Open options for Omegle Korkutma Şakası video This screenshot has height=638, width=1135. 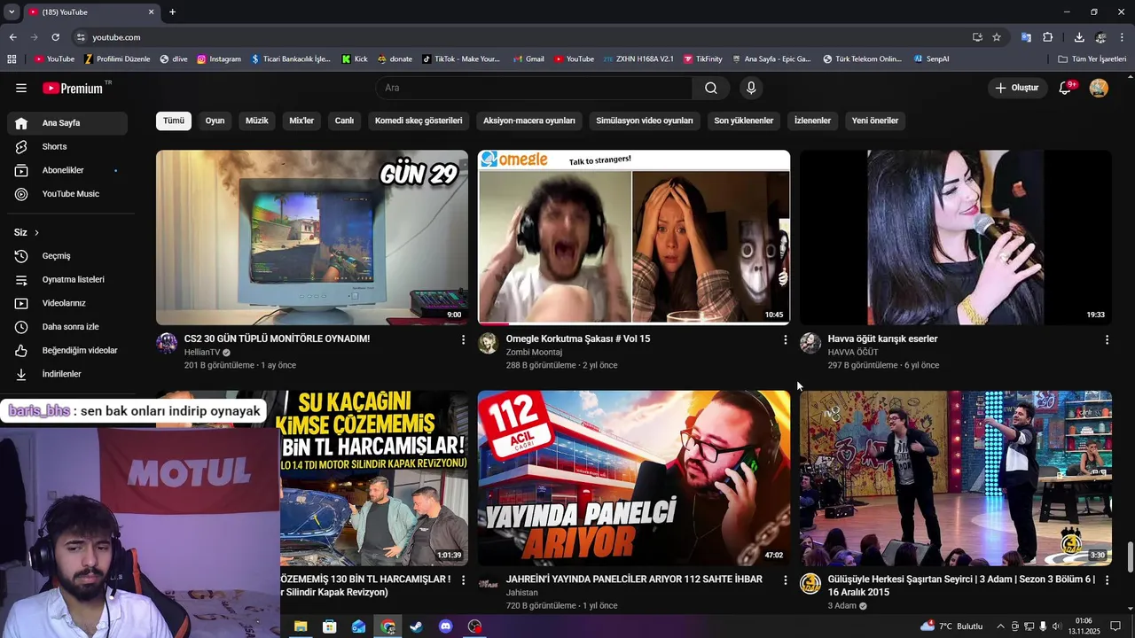click(x=785, y=339)
